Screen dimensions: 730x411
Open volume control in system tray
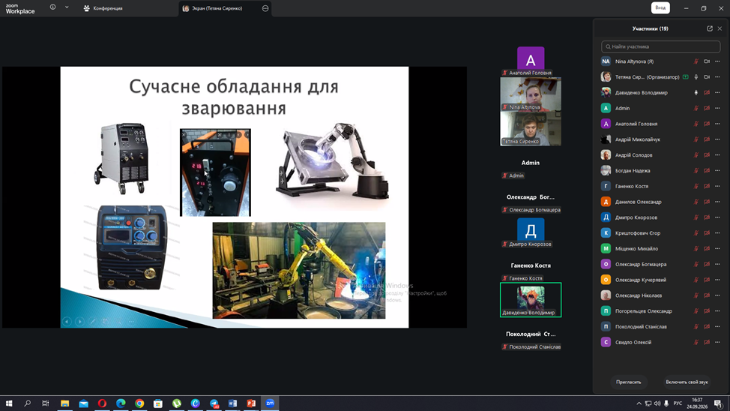click(x=657, y=403)
